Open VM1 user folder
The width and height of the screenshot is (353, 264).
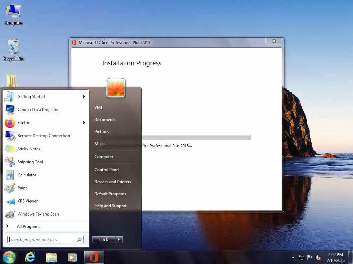tap(98, 108)
